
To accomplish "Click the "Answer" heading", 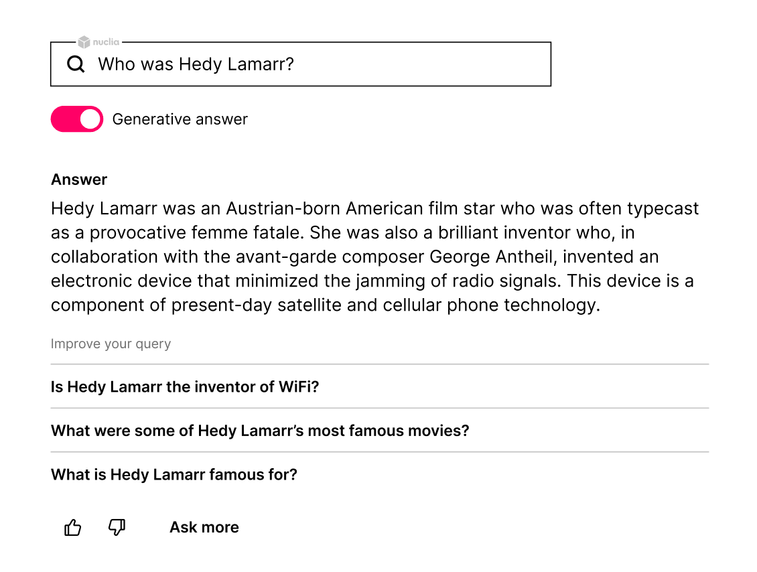I will (x=79, y=180).
